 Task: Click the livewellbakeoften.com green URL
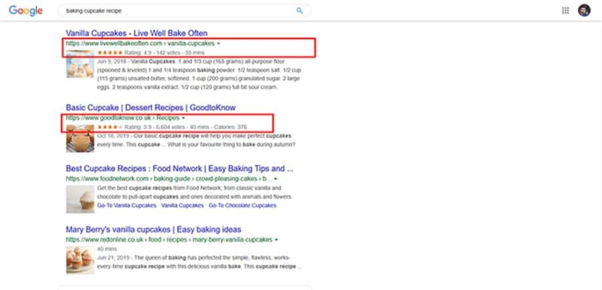pyautogui.click(x=140, y=43)
